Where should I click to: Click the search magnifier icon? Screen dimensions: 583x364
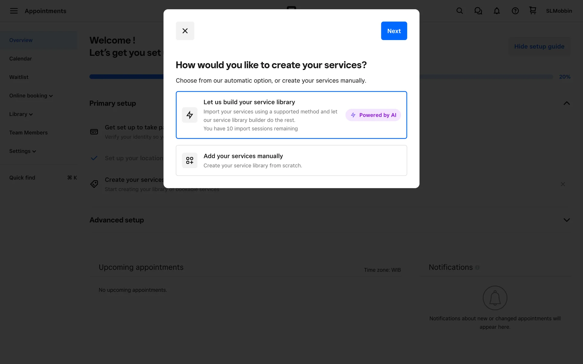tap(459, 11)
